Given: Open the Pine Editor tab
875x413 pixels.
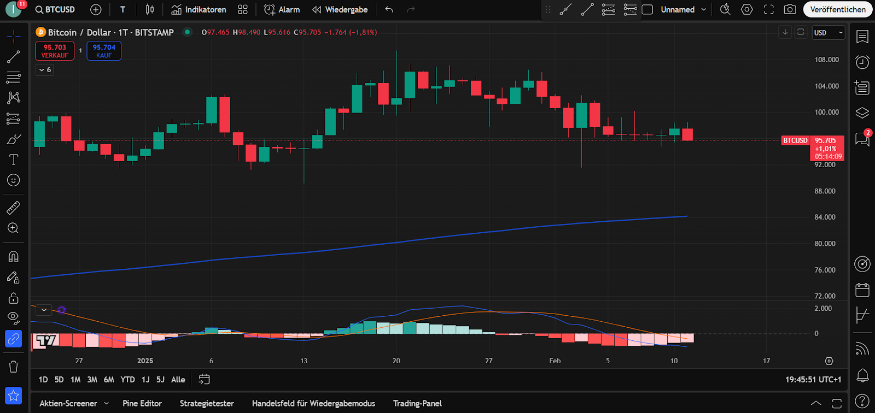Looking at the screenshot, I should pyautogui.click(x=142, y=404).
